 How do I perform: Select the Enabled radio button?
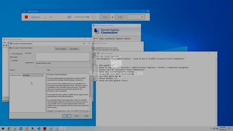click(x=11, y=57)
